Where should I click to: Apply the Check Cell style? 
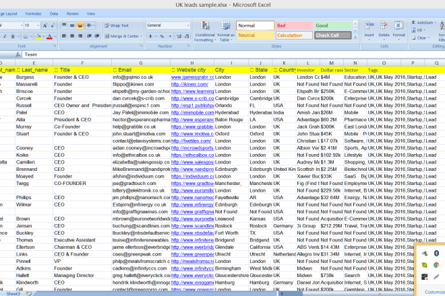click(332, 36)
